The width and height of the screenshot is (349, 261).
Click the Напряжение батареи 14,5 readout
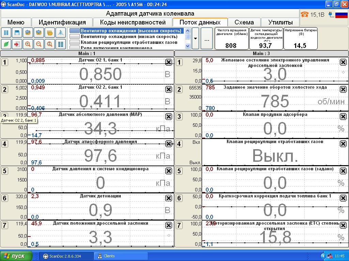301,38
